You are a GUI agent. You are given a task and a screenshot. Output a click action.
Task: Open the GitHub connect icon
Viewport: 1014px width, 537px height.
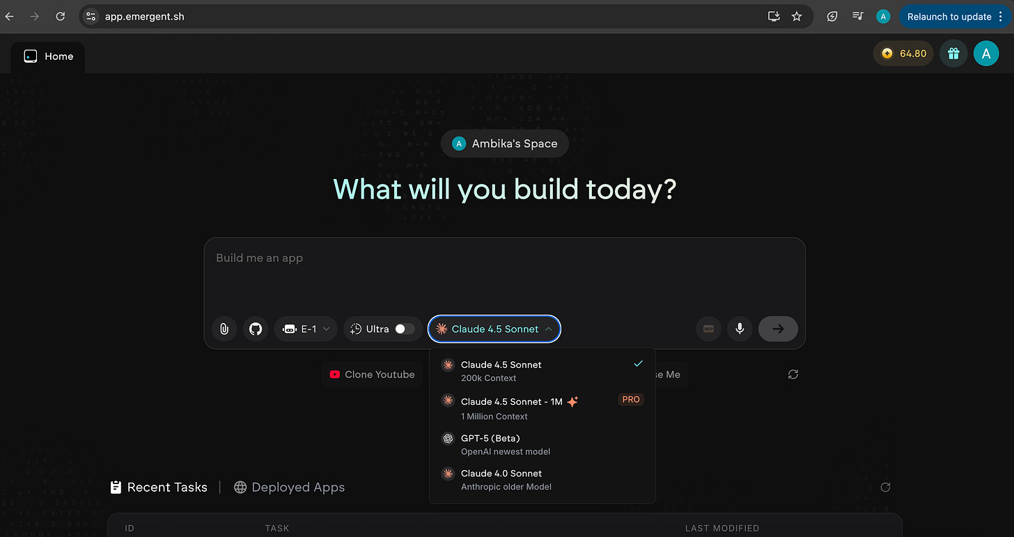click(x=256, y=329)
